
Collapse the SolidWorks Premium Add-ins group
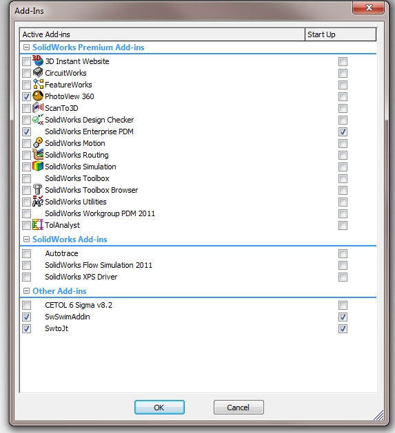(x=26, y=47)
